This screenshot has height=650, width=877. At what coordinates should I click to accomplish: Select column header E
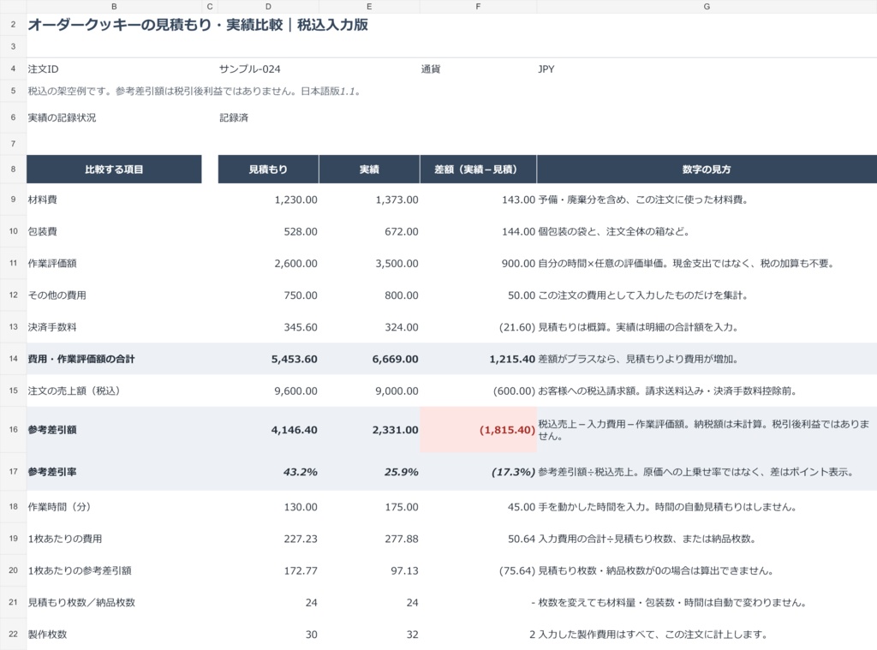point(369,7)
